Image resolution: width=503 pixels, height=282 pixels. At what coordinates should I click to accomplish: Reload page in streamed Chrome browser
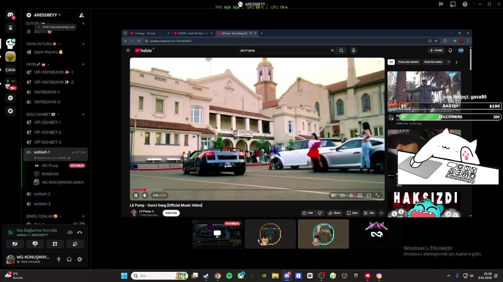tap(138, 41)
